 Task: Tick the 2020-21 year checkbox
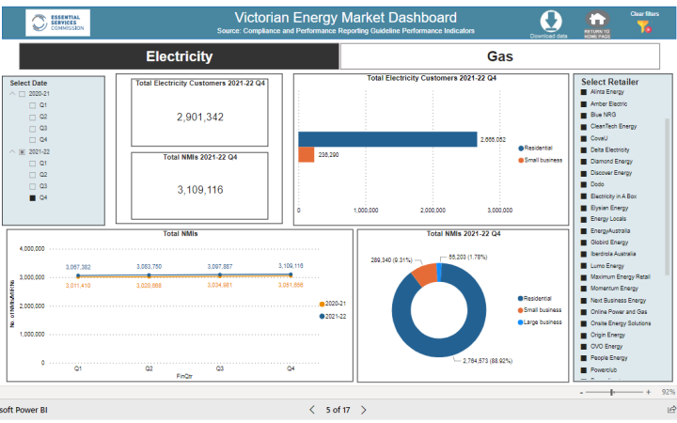(22, 94)
